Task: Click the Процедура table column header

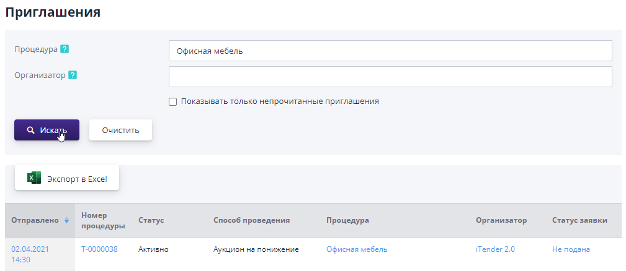Action: [347, 220]
